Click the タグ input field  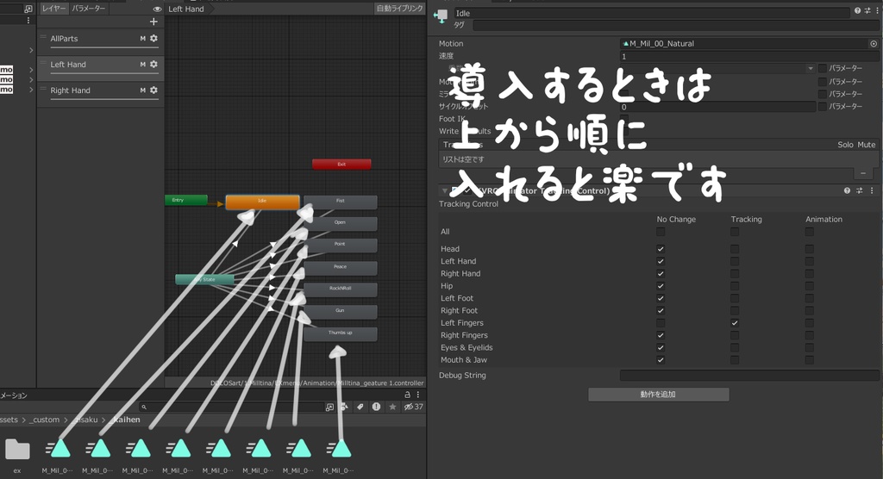click(x=674, y=25)
